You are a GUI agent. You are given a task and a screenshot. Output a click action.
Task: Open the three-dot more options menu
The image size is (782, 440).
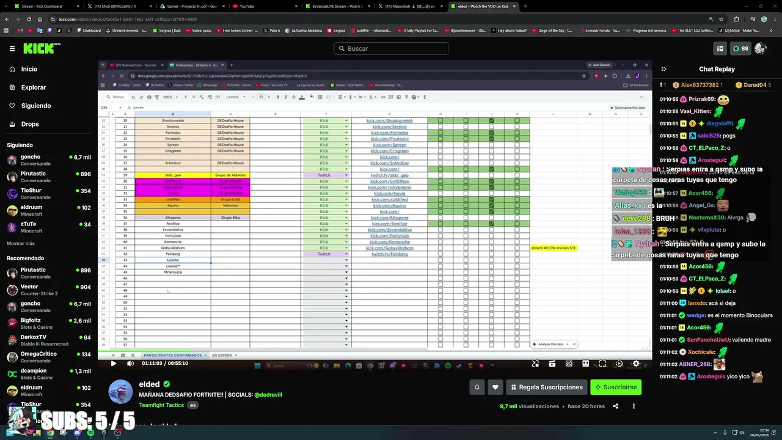tap(634, 406)
